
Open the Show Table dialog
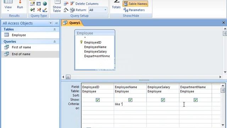57,6
